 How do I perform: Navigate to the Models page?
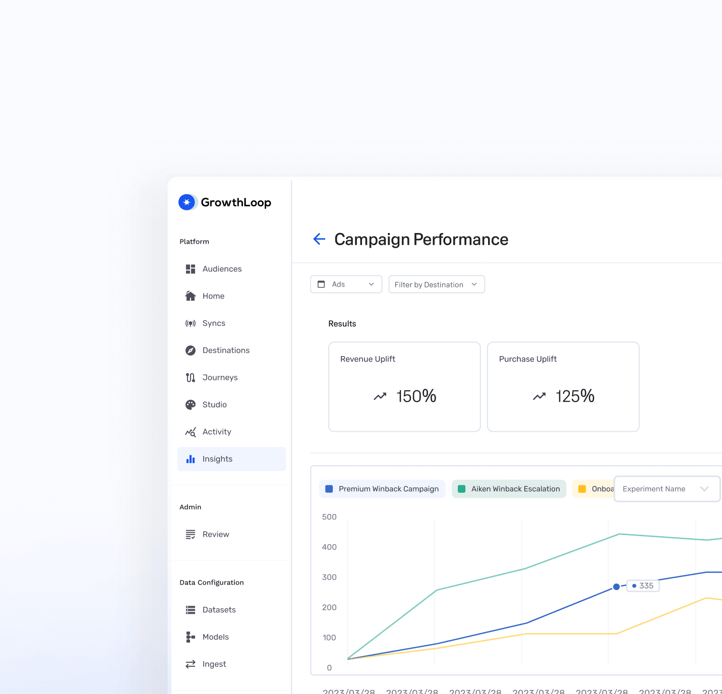pyautogui.click(x=215, y=637)
